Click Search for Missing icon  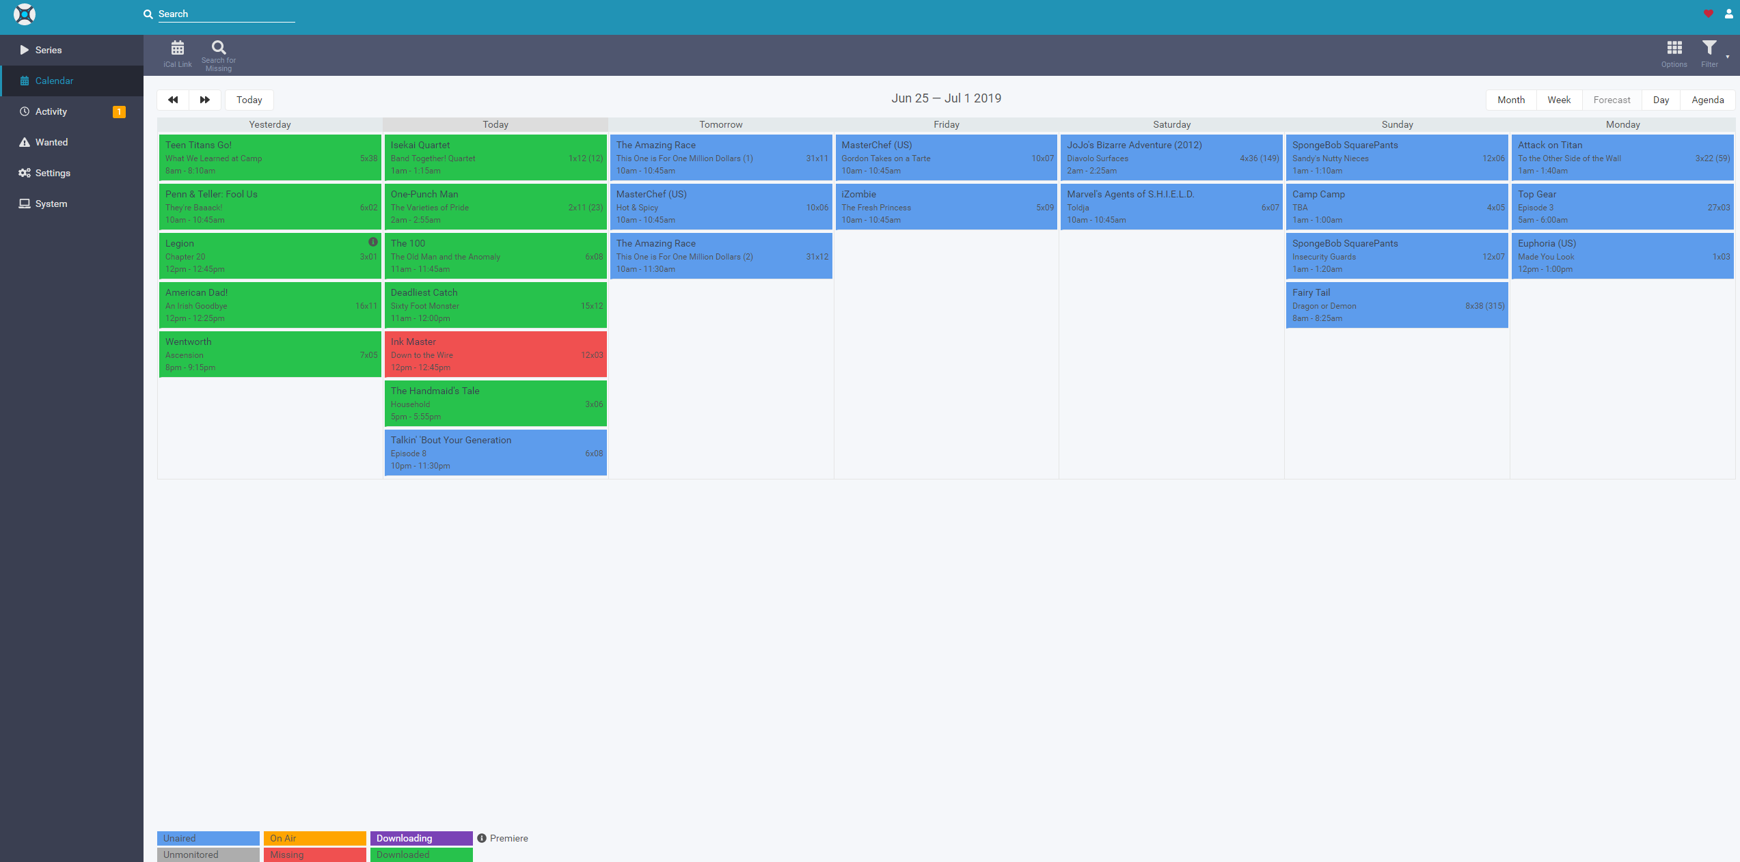click(219, 47)
